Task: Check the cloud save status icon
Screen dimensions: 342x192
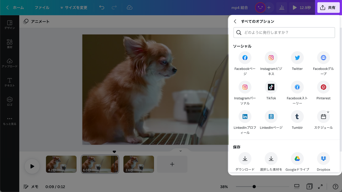Action: click(x=130, y=7)
